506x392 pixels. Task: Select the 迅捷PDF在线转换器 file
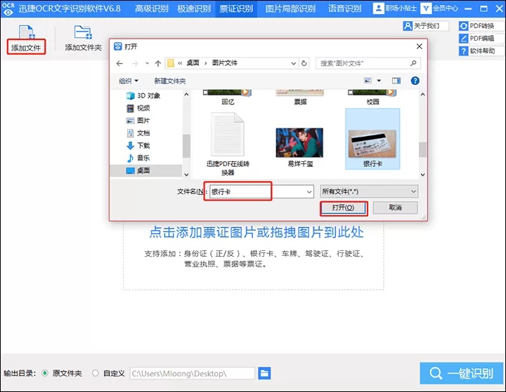tap(228, 144)
